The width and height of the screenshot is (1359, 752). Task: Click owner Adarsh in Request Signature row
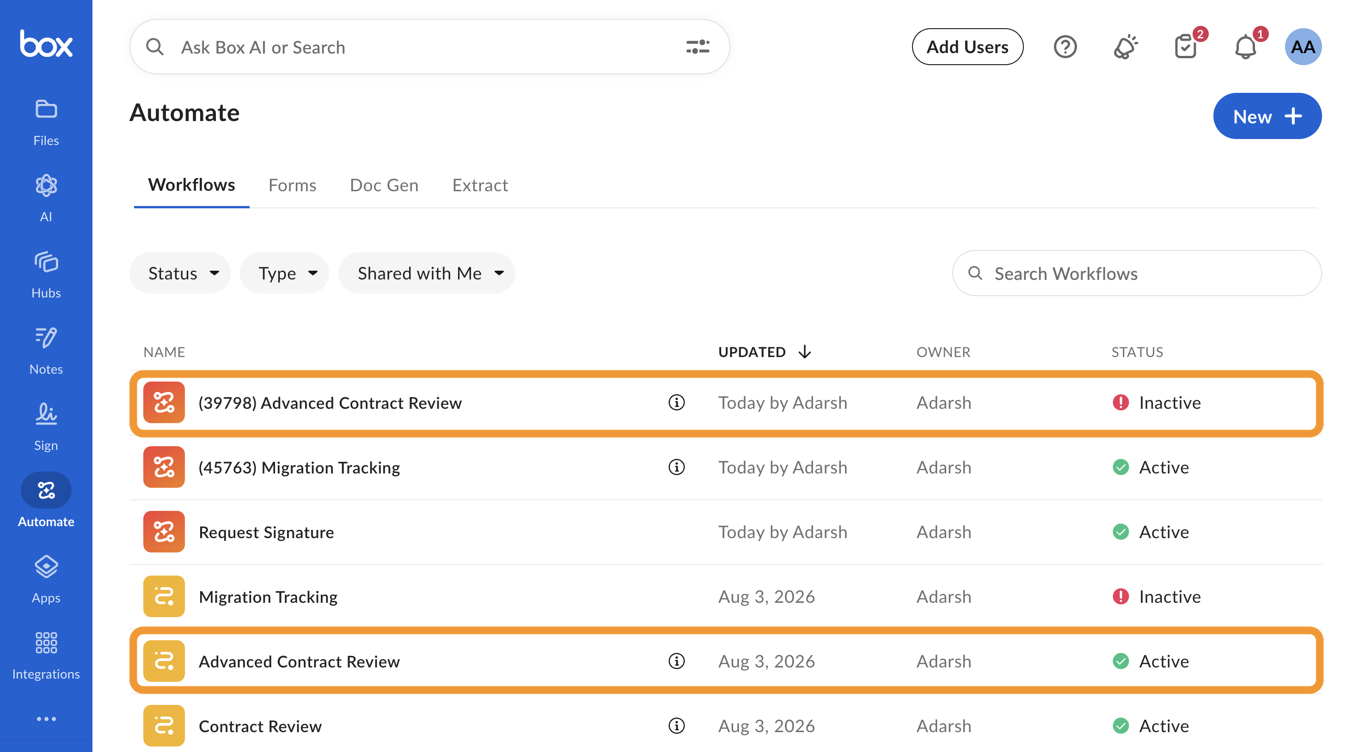(943, 532)
